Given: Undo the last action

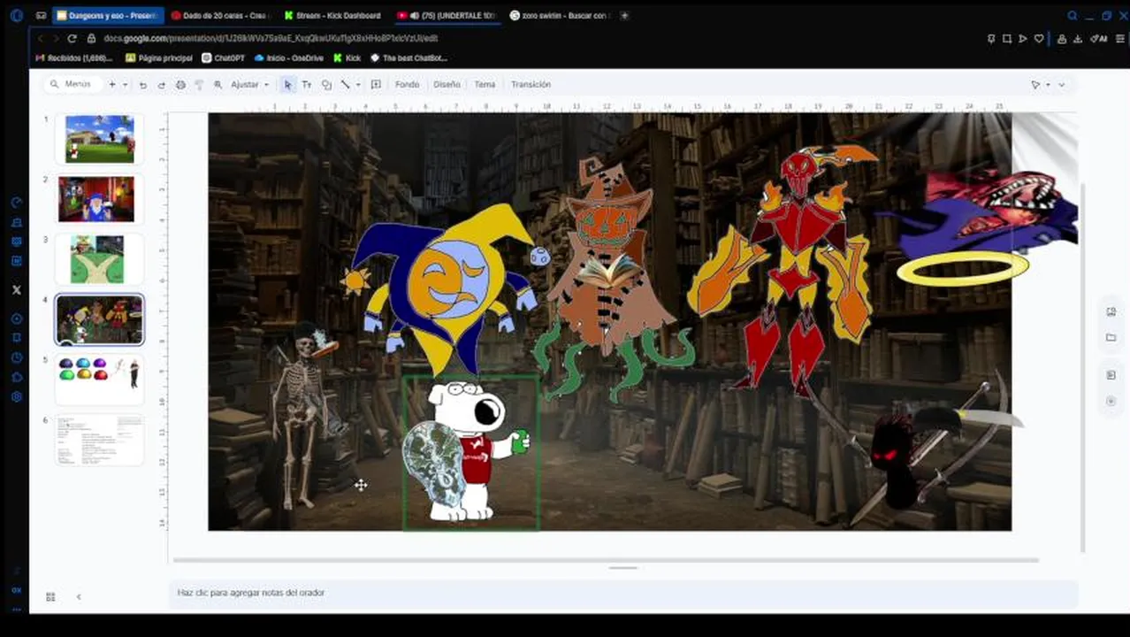Looking at the screenshot, I should point(143,85).
